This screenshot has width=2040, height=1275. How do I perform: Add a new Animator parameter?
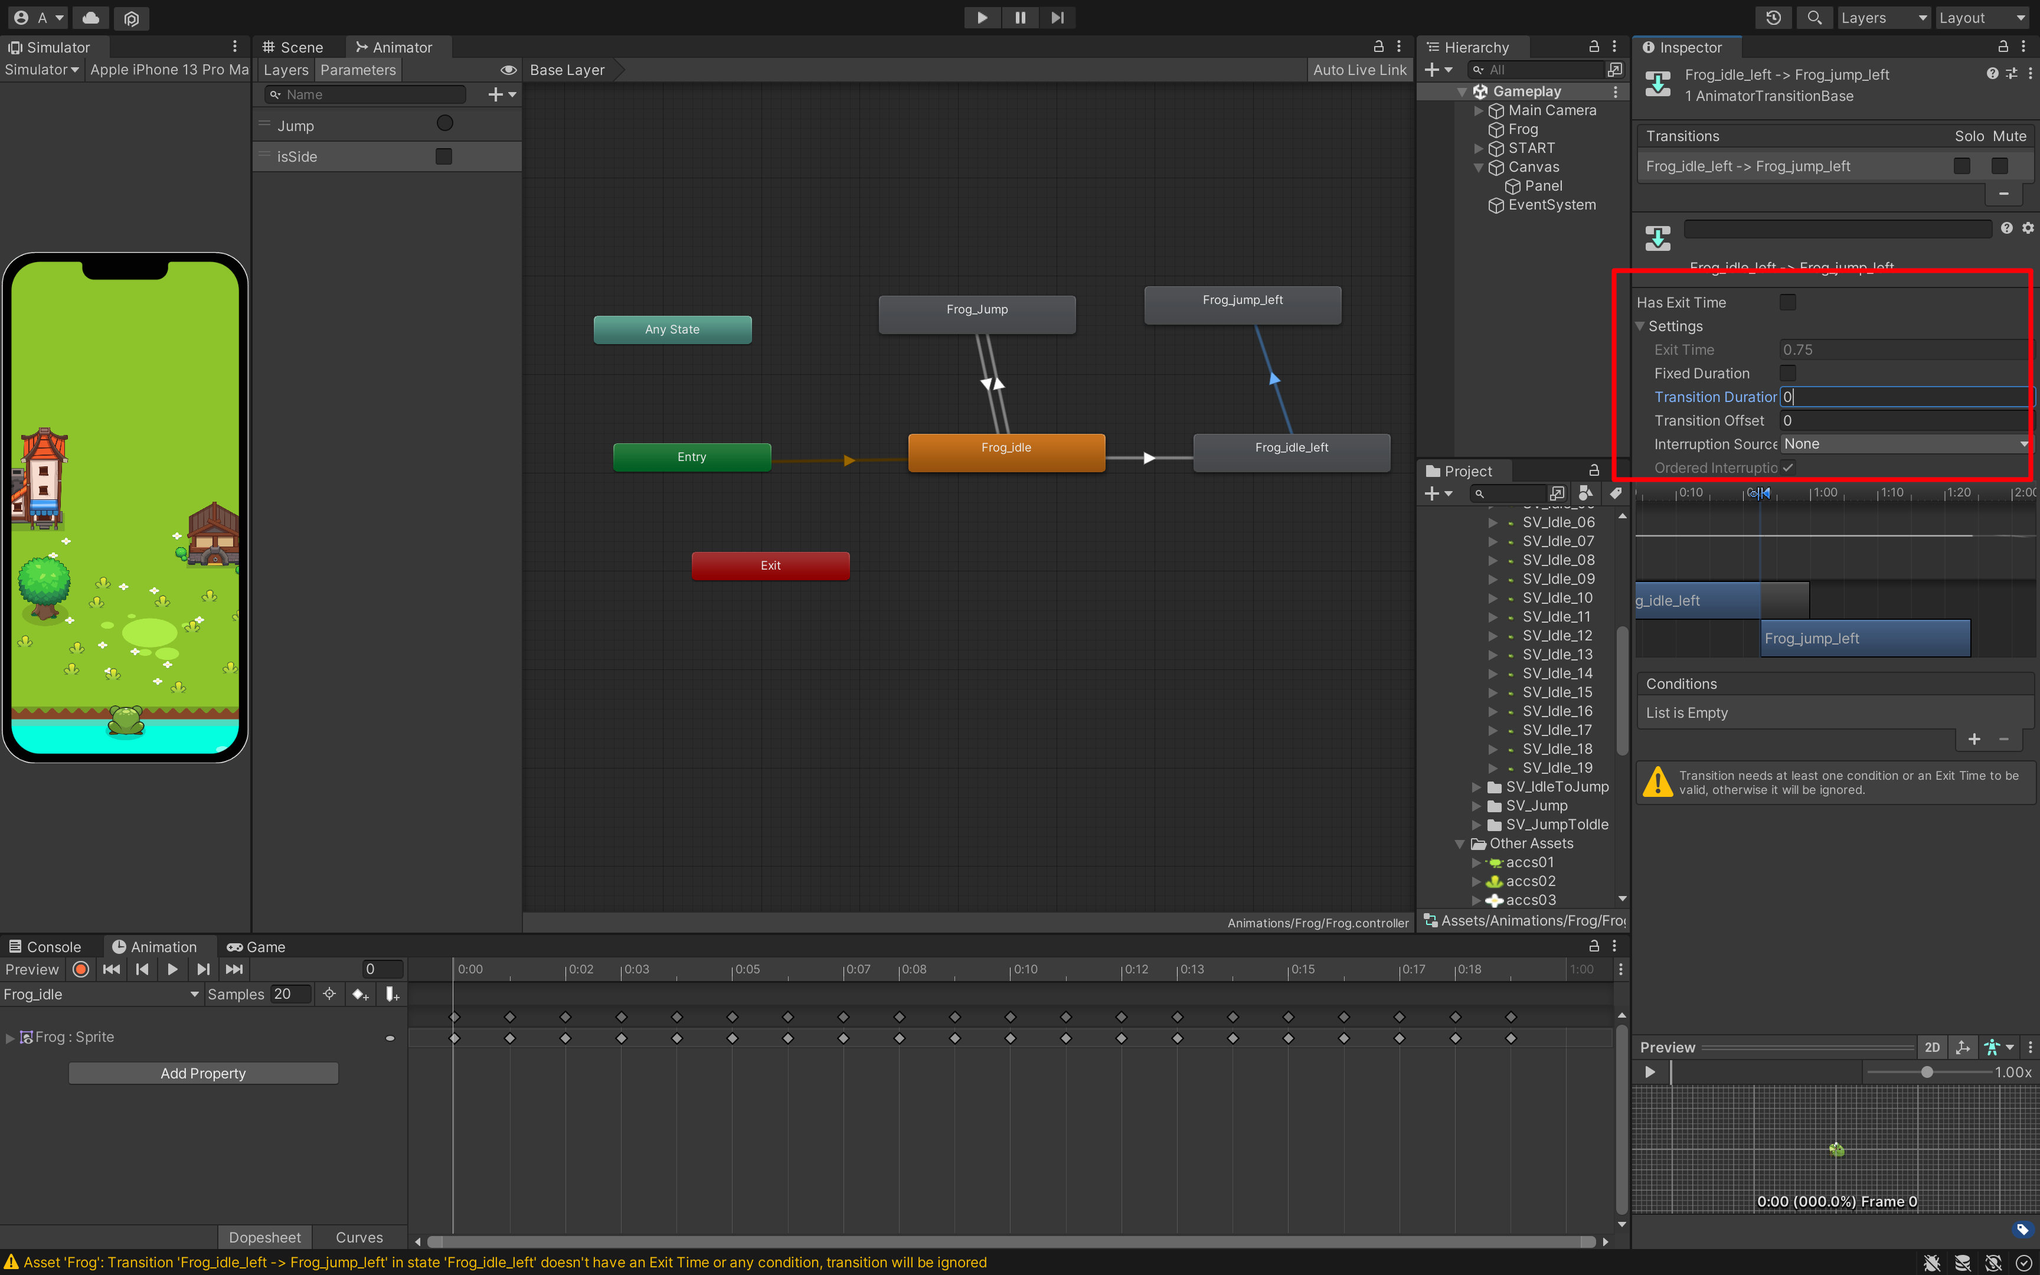(502, 94)
